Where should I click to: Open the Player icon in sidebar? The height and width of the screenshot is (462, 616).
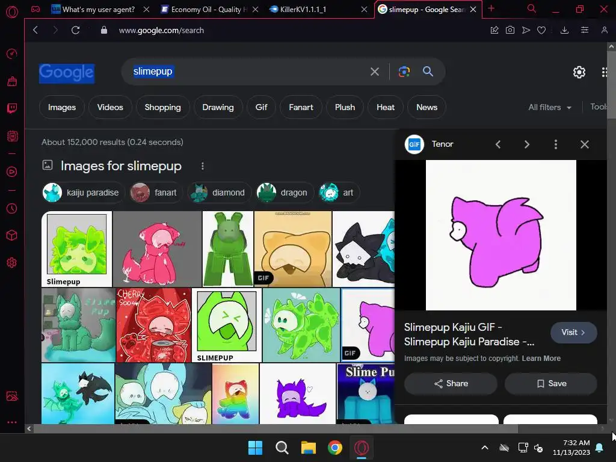click(12, 171)
